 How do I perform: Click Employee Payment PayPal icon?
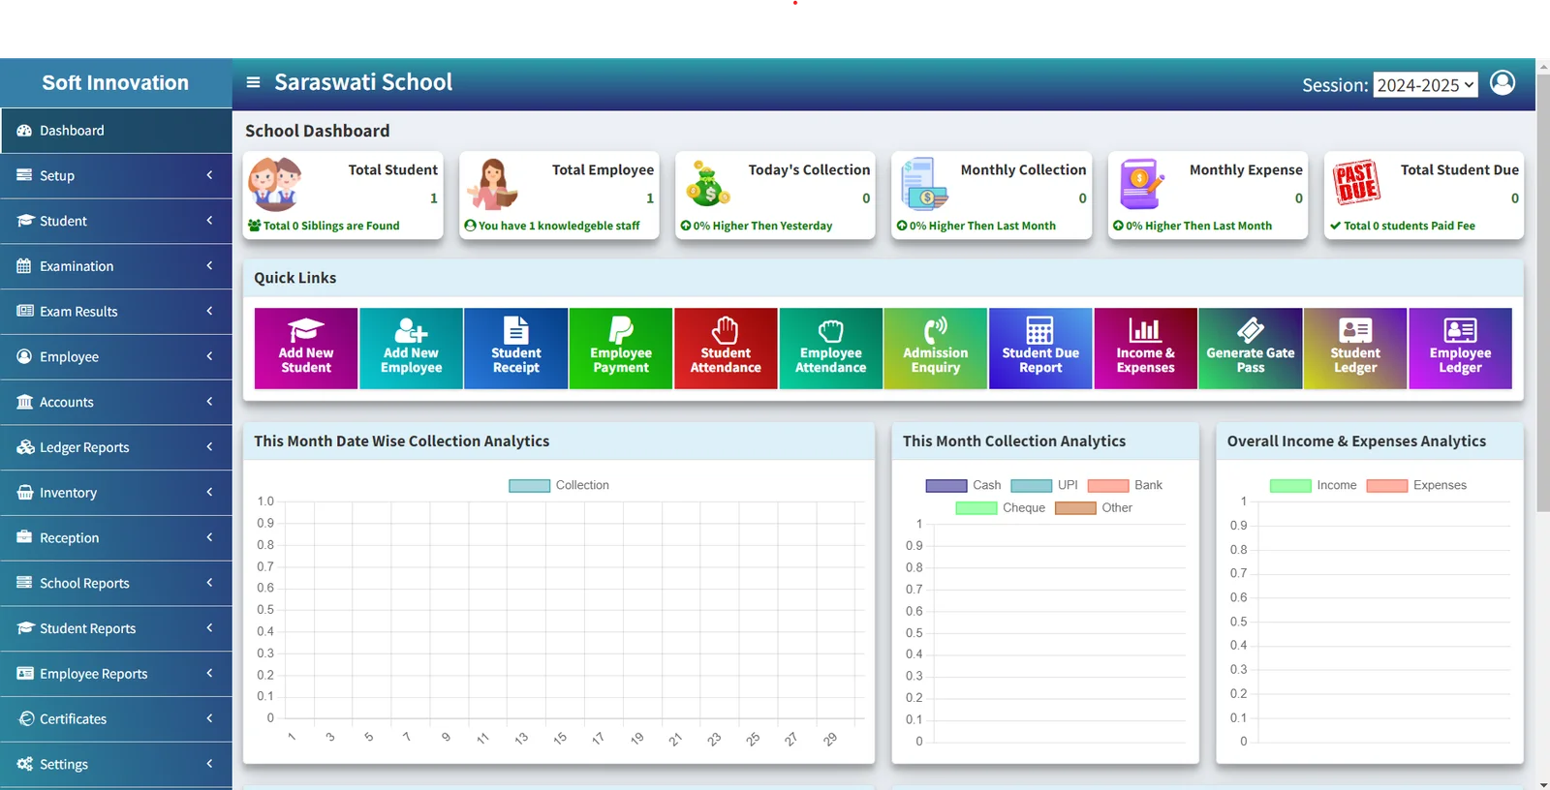point(621,330)
